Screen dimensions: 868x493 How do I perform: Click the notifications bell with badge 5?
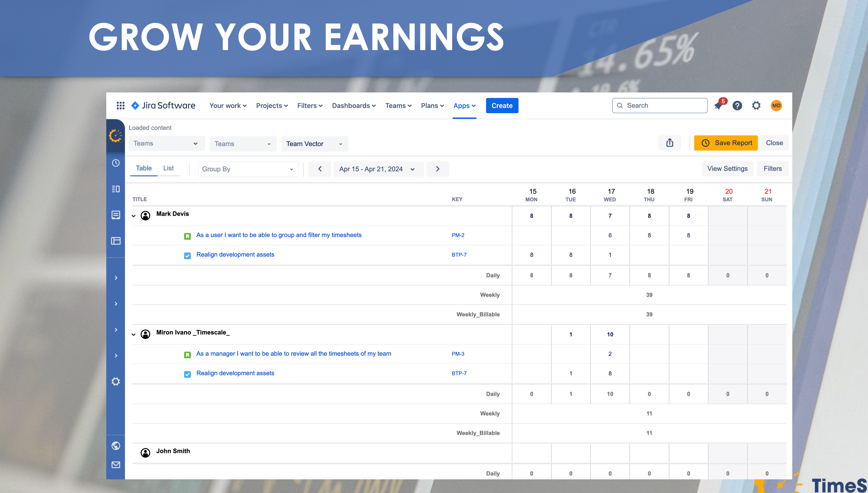click(718, 106)
